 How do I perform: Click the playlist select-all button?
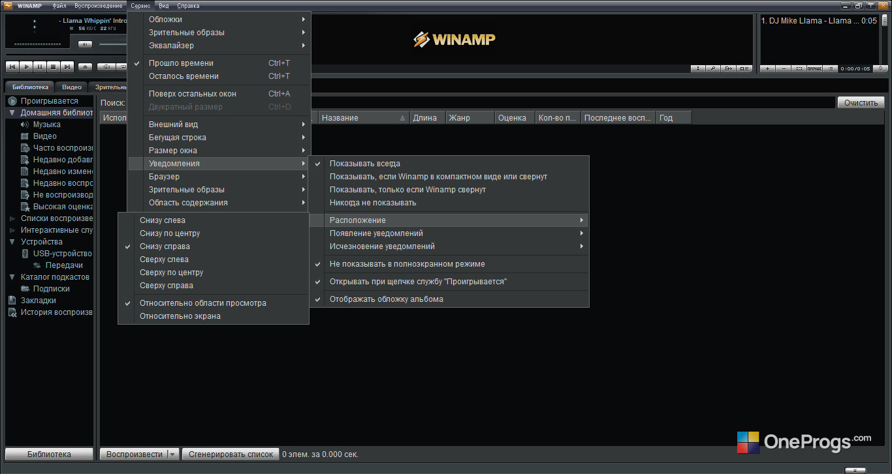tap(799, 68)
